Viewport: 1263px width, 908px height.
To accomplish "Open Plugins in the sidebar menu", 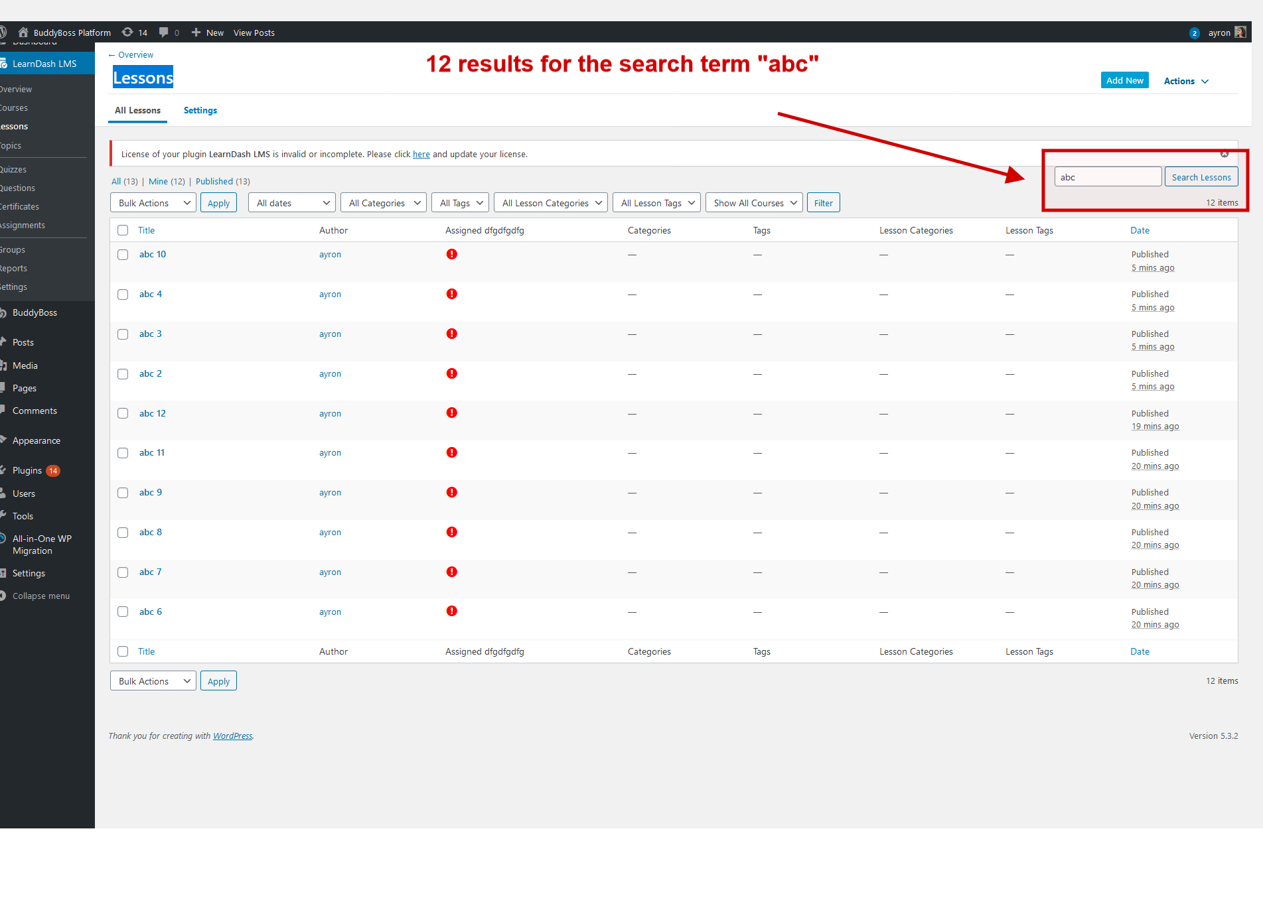I will pos(27,470).
